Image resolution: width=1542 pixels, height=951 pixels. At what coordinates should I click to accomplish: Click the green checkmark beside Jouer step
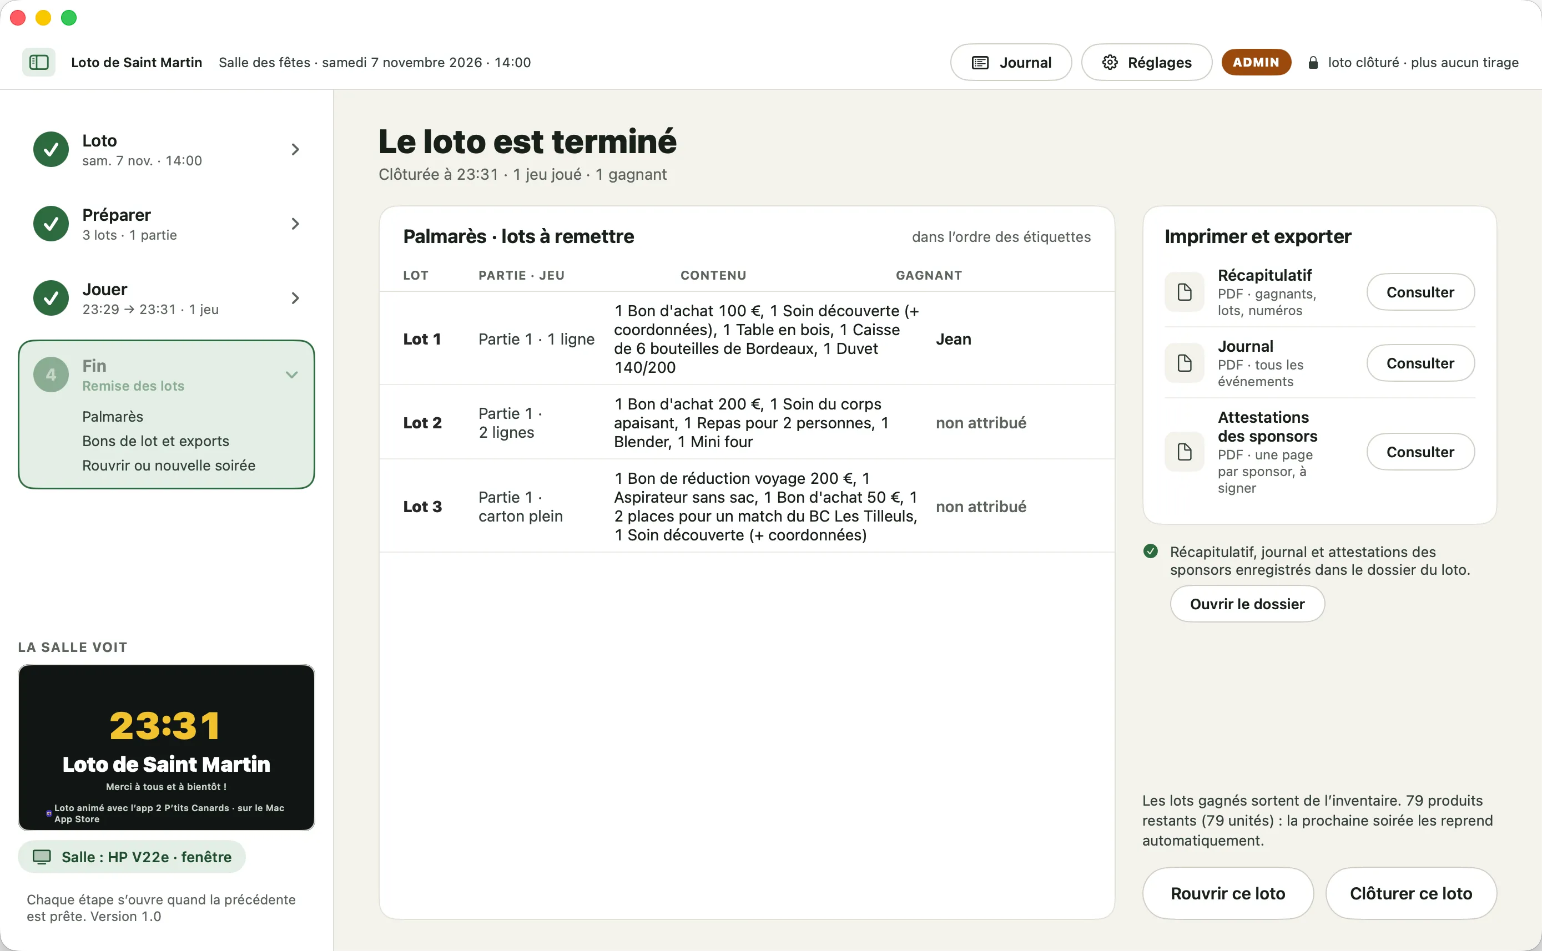click(51, 297)
